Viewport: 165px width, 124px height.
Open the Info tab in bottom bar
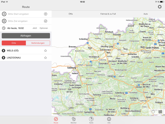pyautogui.click(x=109, y=120)
